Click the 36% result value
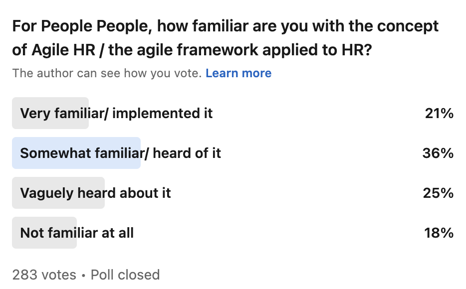Image resolution: width=466 pixels, height=289 pixels. [x=438, y=153]
